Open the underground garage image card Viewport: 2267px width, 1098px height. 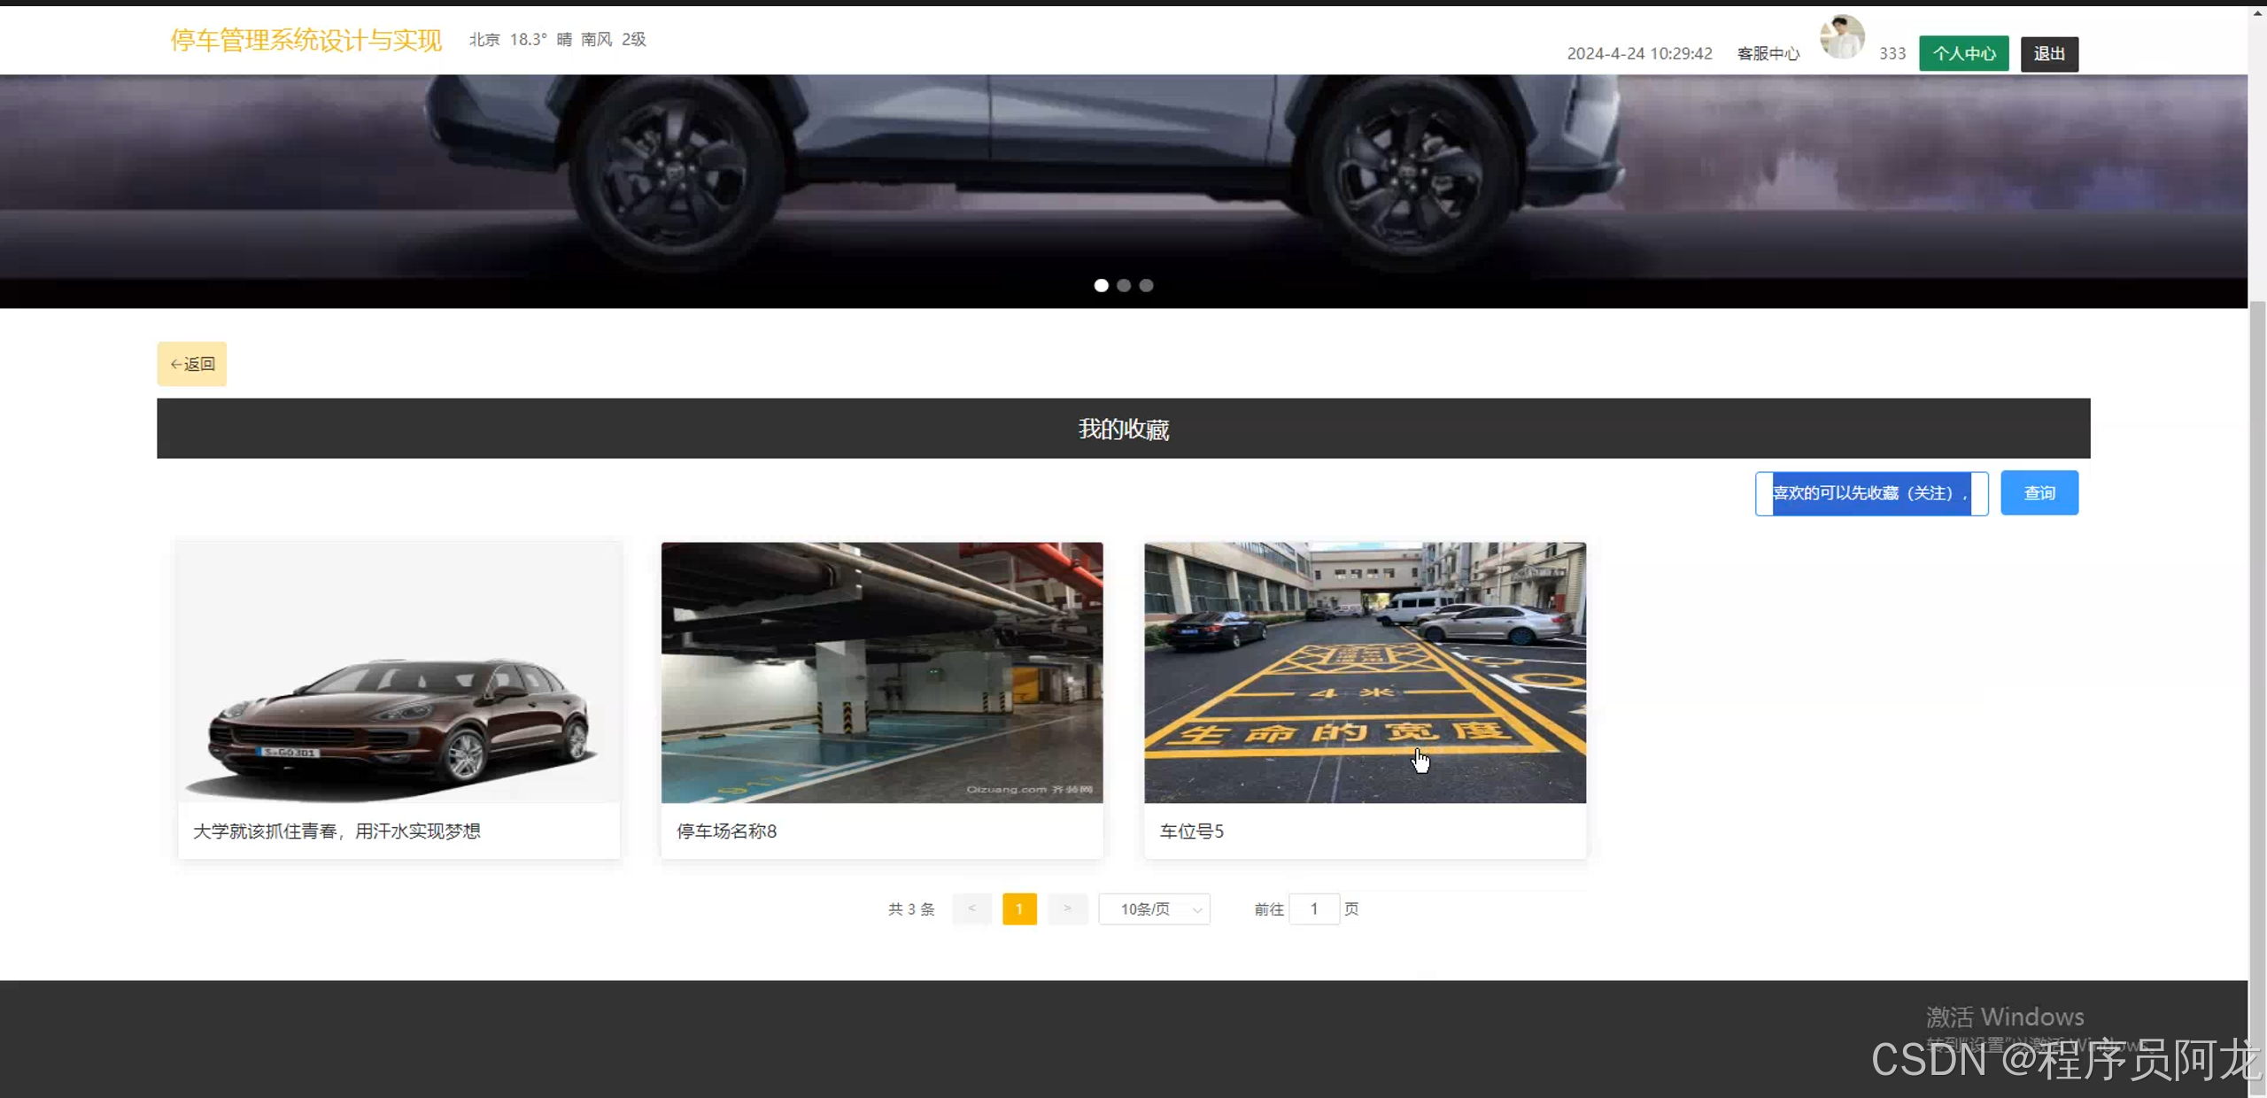[x=881, y=672]
